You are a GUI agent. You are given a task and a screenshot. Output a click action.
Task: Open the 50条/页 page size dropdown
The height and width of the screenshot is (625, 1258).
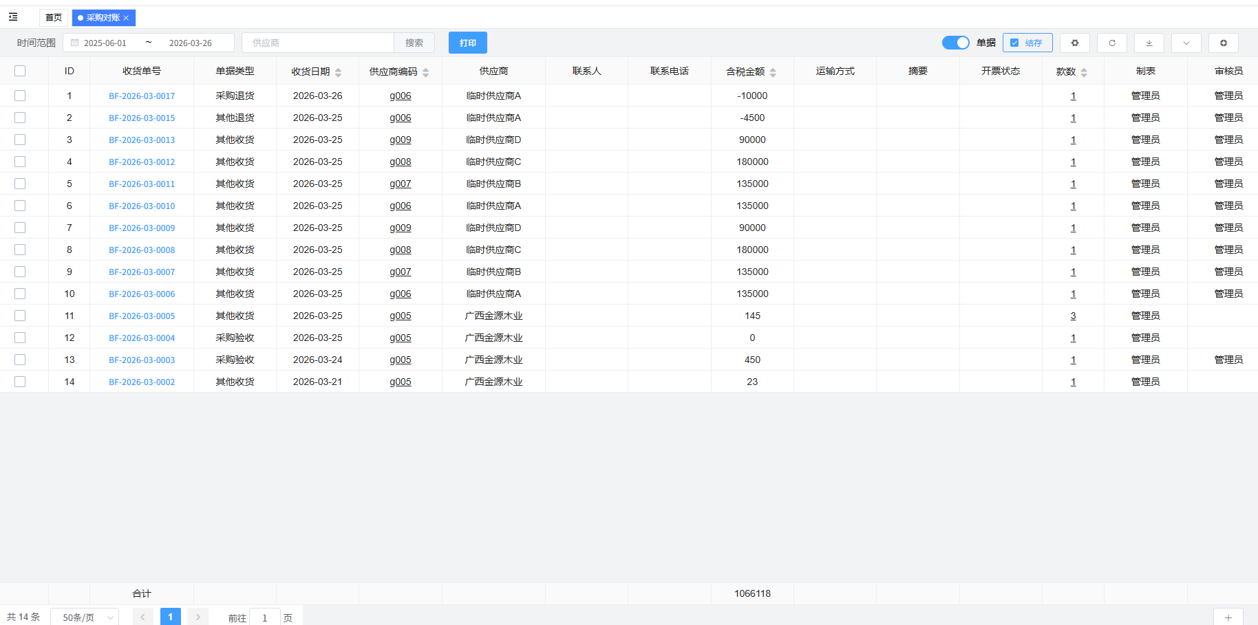coord(85,617)
